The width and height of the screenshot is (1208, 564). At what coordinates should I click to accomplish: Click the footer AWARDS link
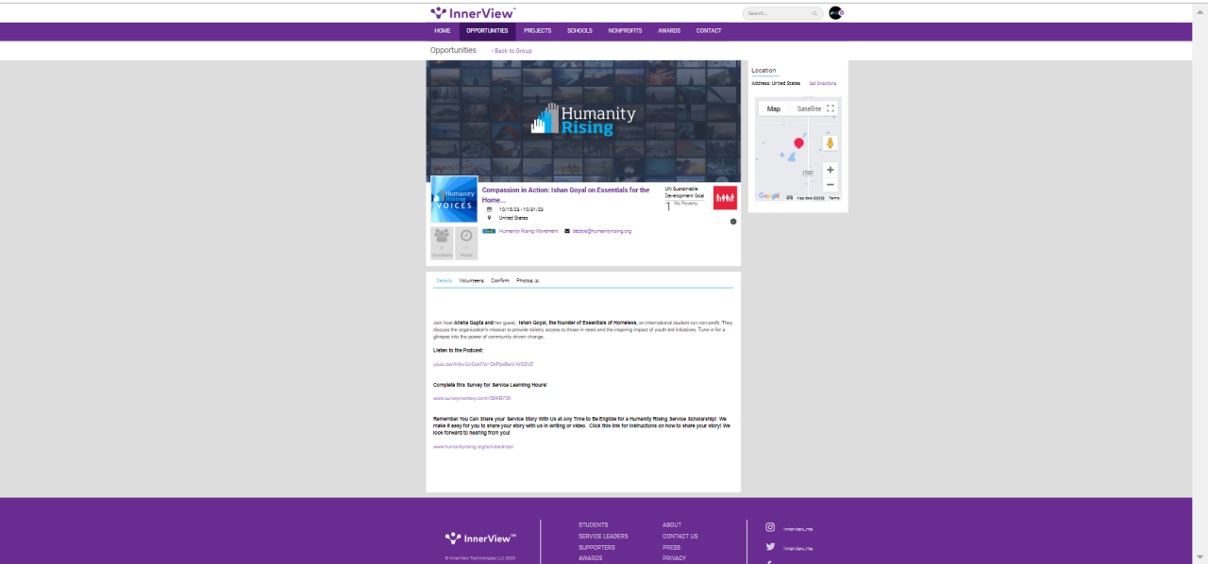pos(591,558)
